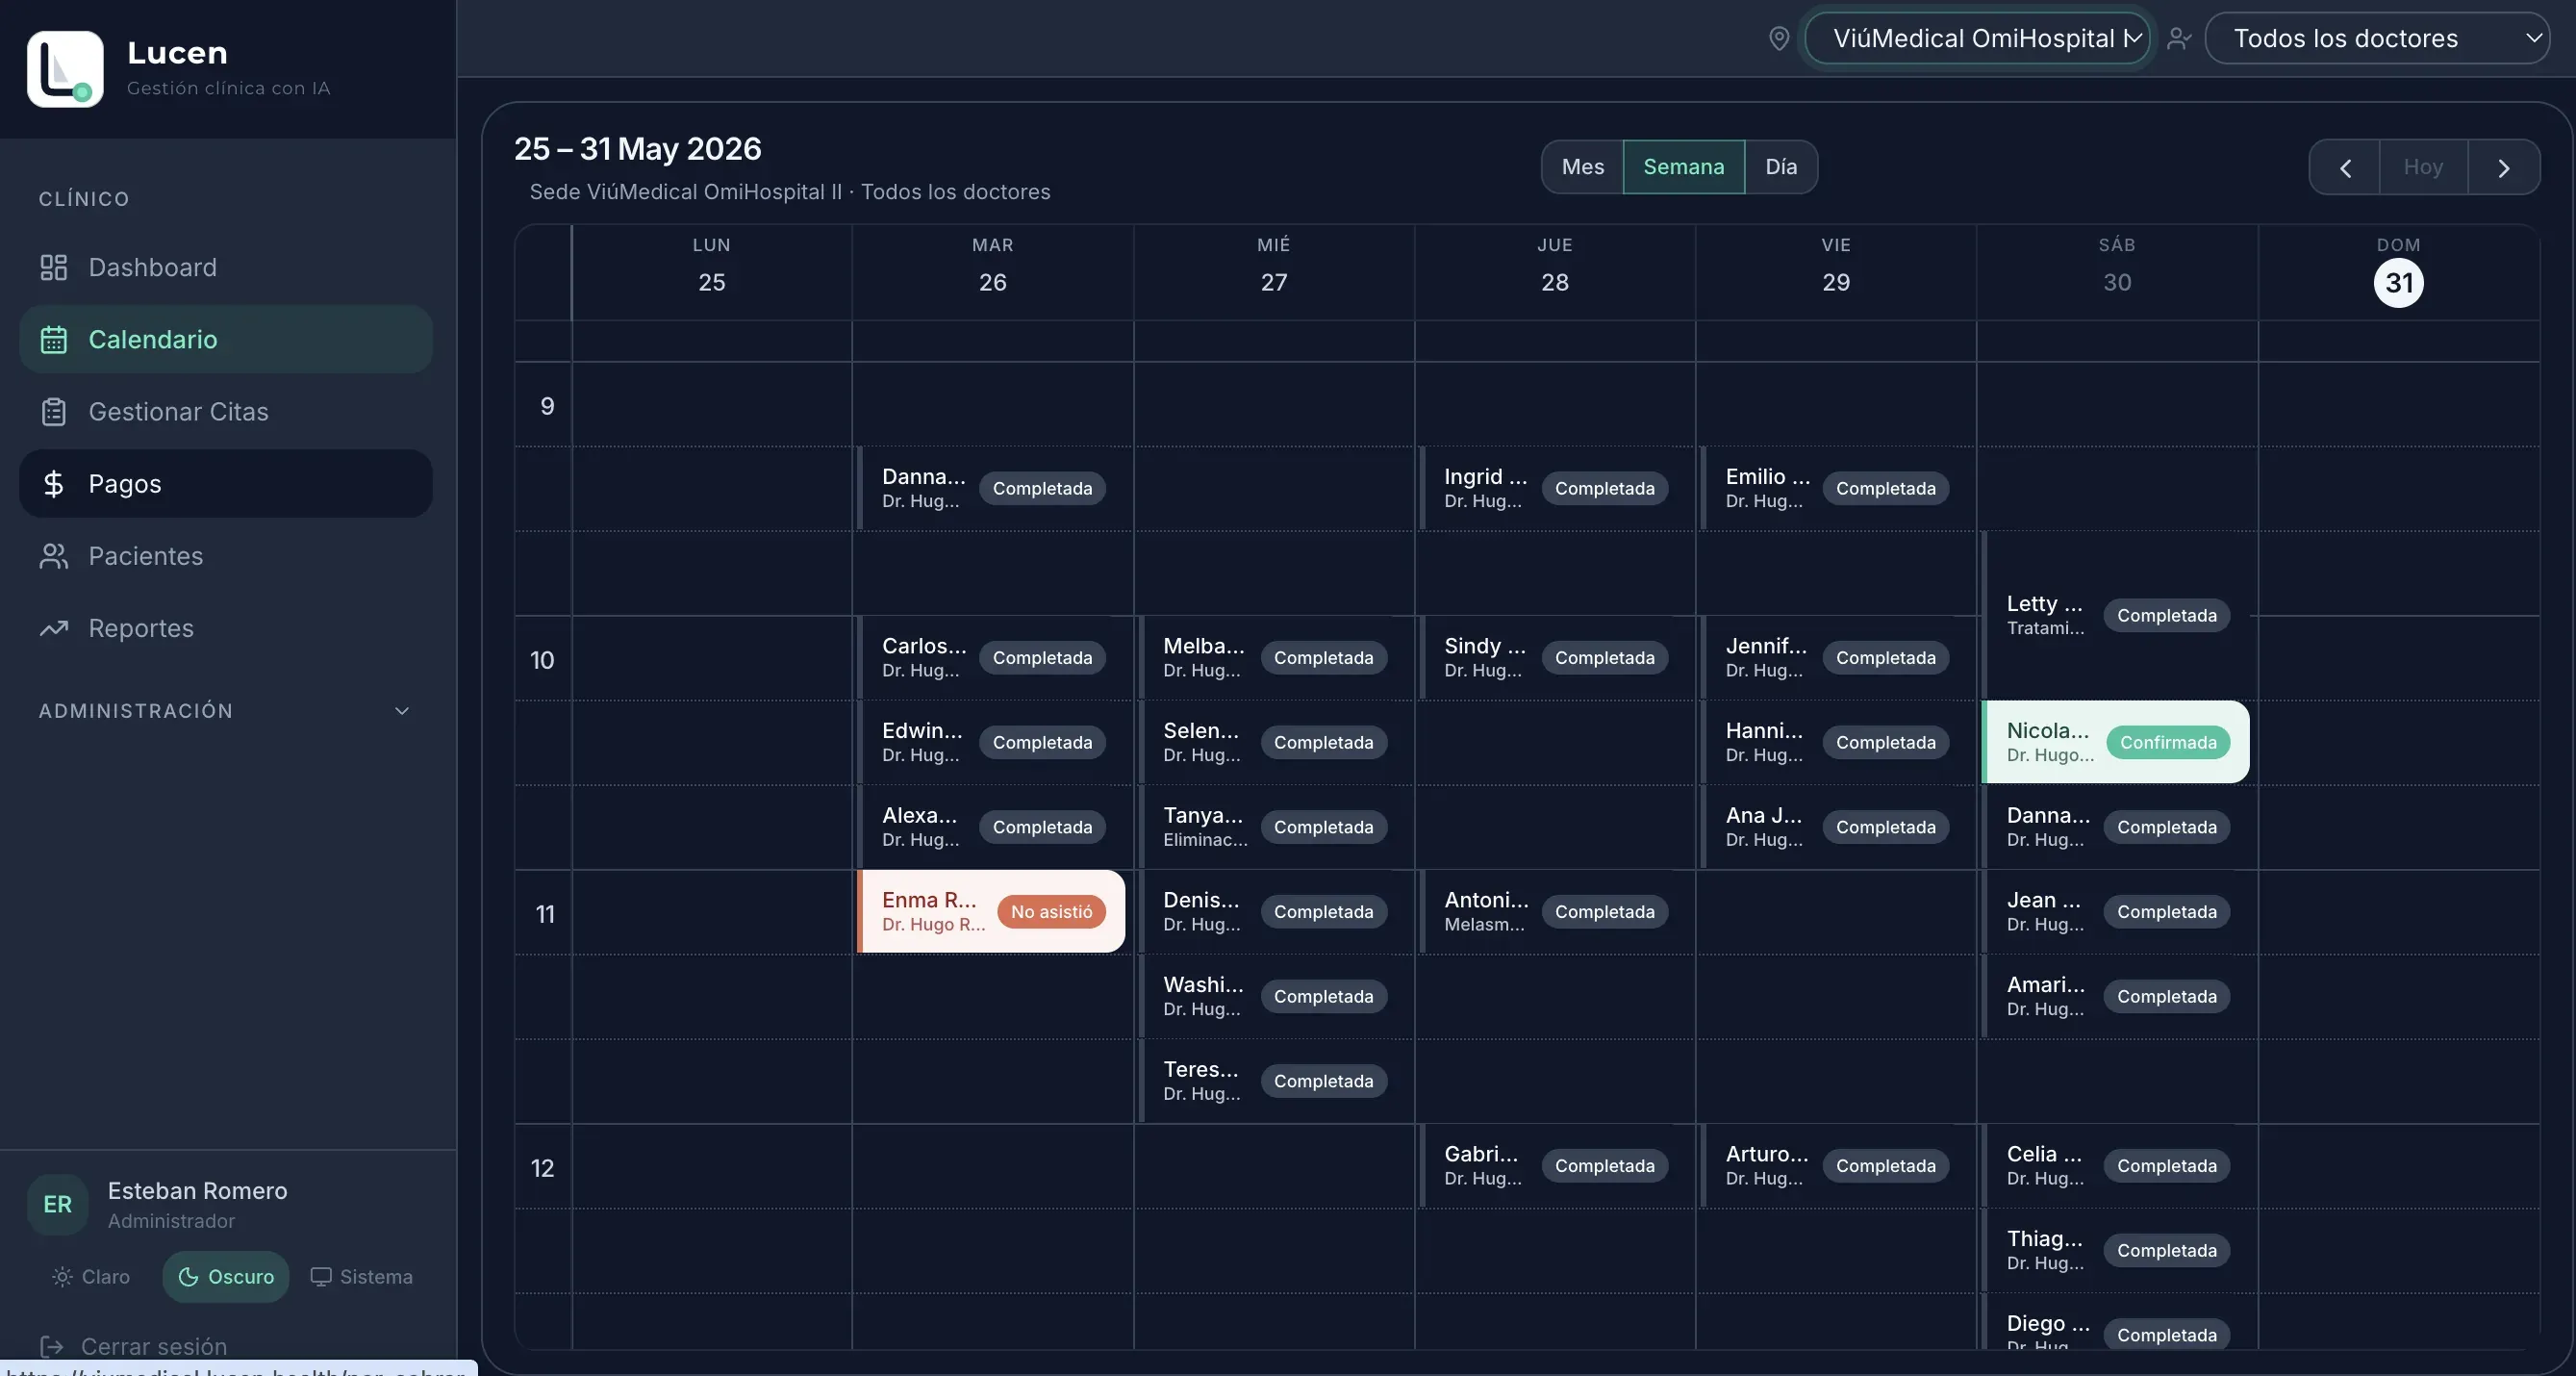Screen dimensions: 2576x1376
Task: Open Washi... appointment on Wednesday
Action: click(1273, 995)
